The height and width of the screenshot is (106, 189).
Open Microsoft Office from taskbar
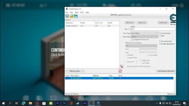click(71, 103)
